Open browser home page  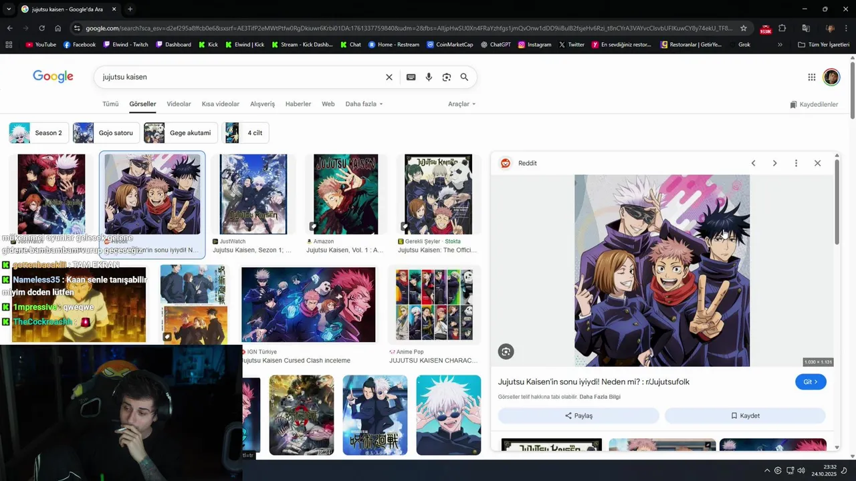point(58,28)
